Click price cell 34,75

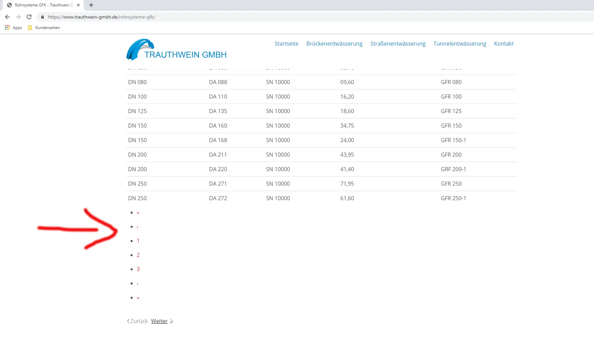347,126
